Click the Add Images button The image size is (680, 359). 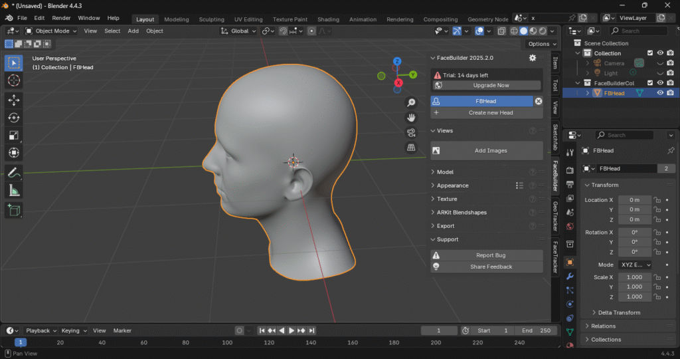click(487, 151)
